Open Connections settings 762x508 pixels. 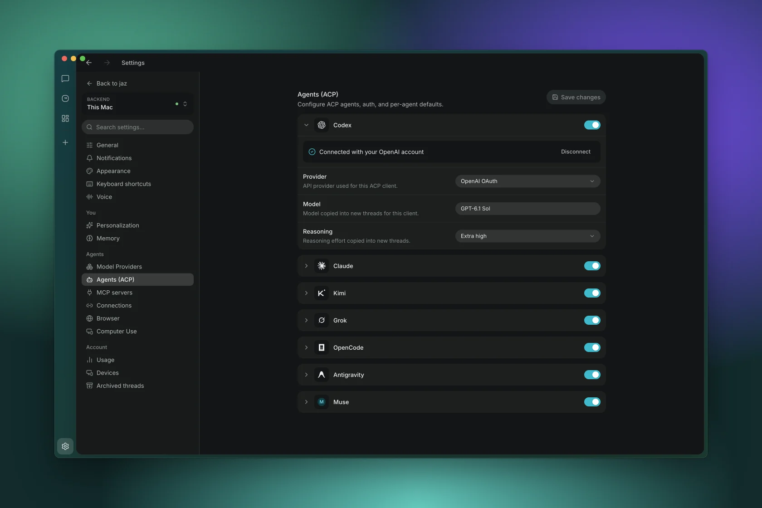point(137,306)
